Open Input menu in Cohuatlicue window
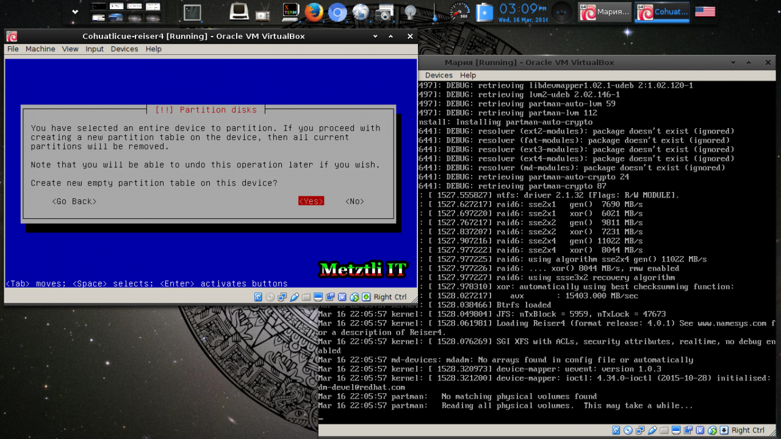 (95, 49)
